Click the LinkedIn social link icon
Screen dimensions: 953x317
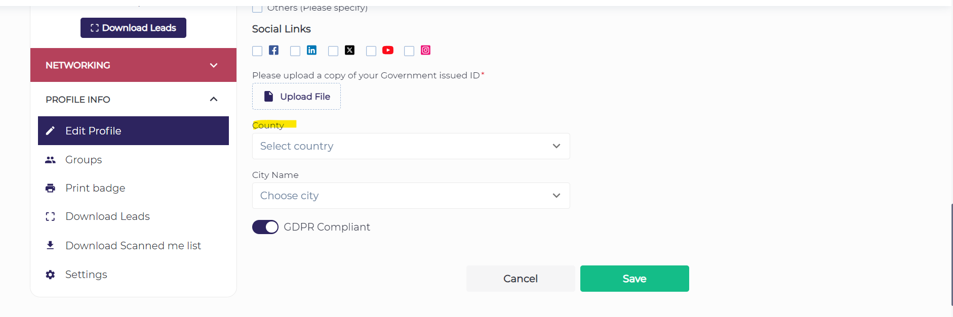tap(311, 50)
